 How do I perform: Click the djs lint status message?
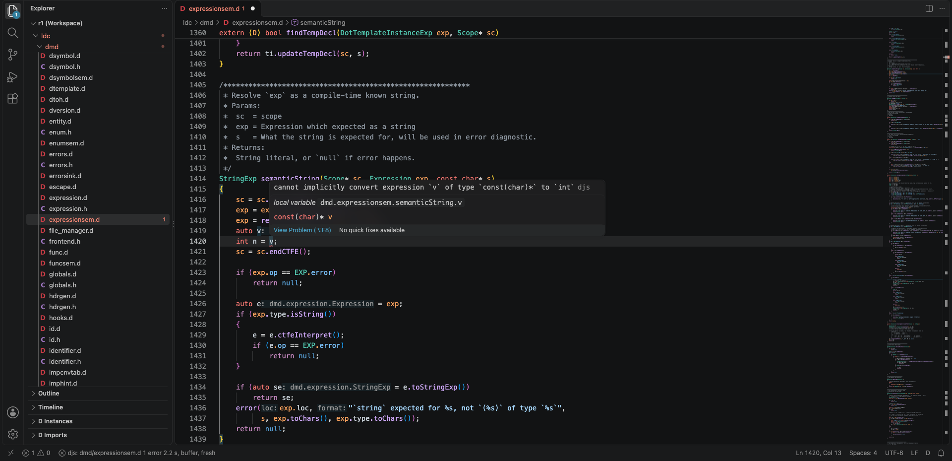point(137,453)
